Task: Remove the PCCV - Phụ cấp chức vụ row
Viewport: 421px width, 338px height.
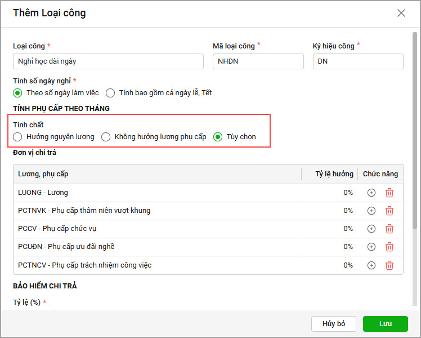Action: coord(389,229)
